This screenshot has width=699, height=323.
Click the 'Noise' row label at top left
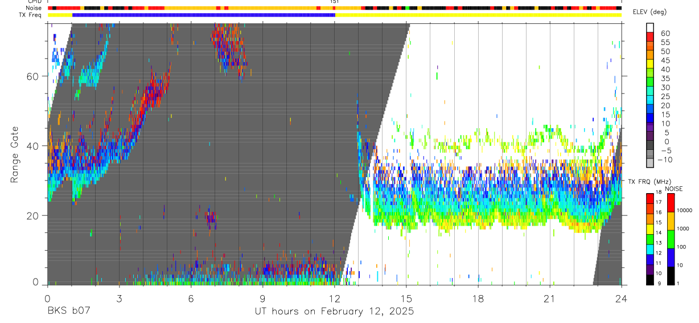pyautogui.click(x=35, y=8)
